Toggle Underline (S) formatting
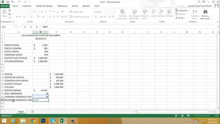 (x=24, y=17)
